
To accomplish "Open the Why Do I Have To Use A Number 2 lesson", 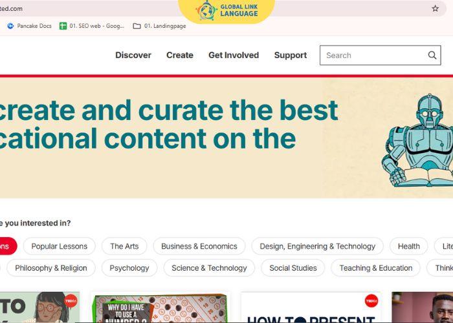I will (x=159, y=307).
